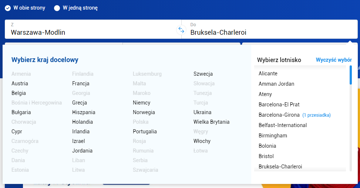Choose Izrael as destination country
Image resolution: width=360 pixels, height=188 pixels.
[78, 141]
